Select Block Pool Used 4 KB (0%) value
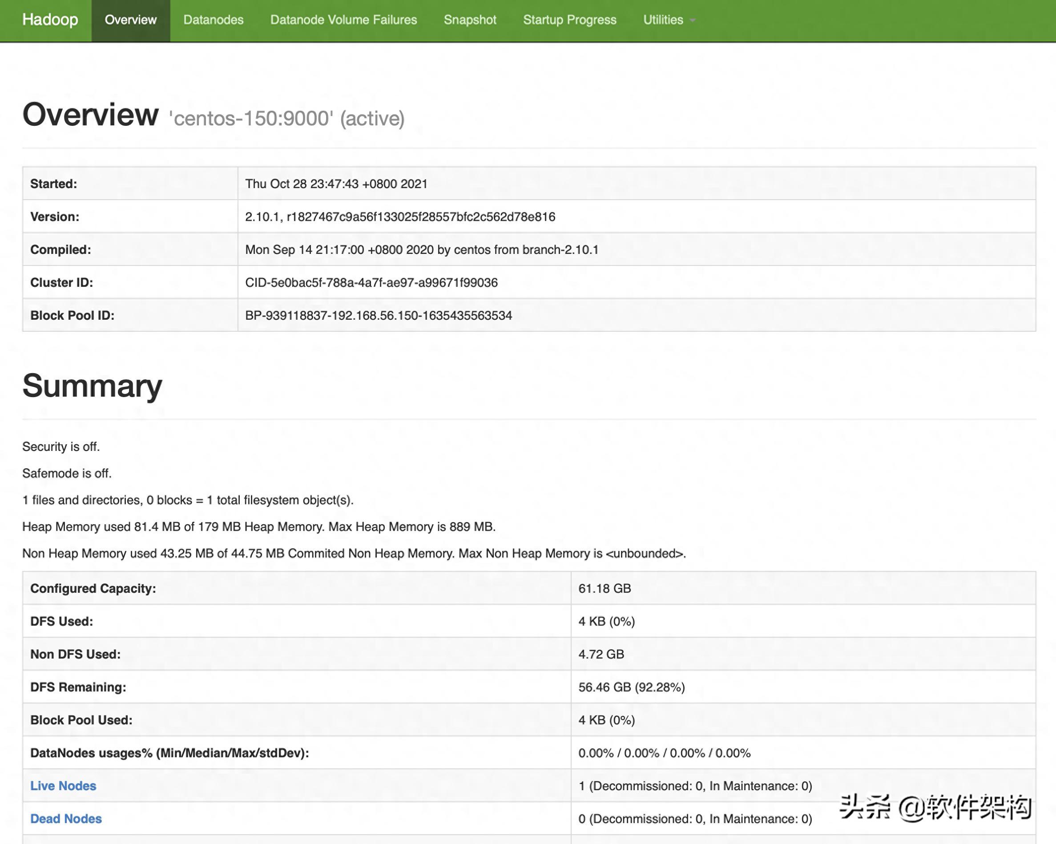The width and height of the screenshot is (1056, 844). 606,719
